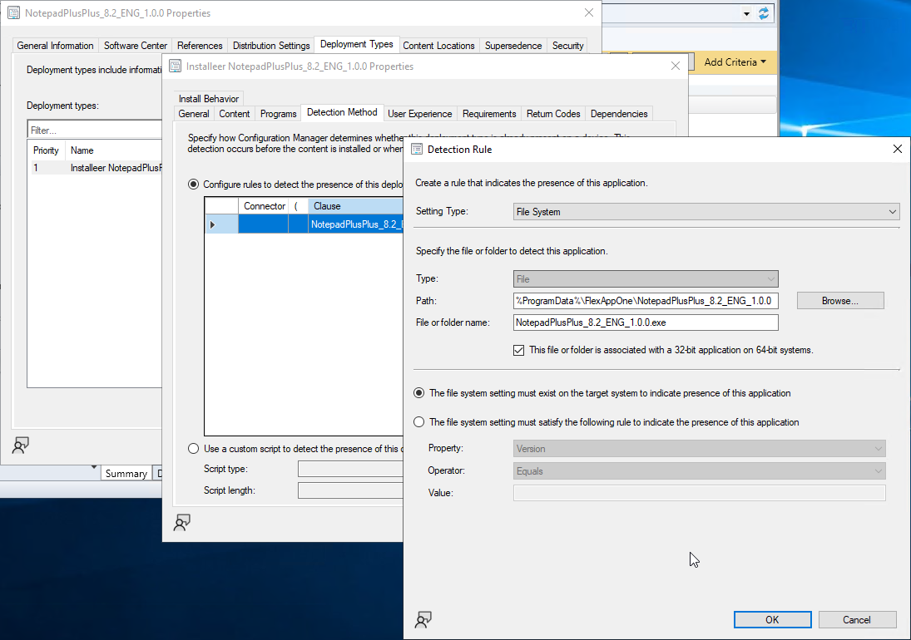
Task: Expand the Add Criteria dropdown
Action: coord(735,62)
